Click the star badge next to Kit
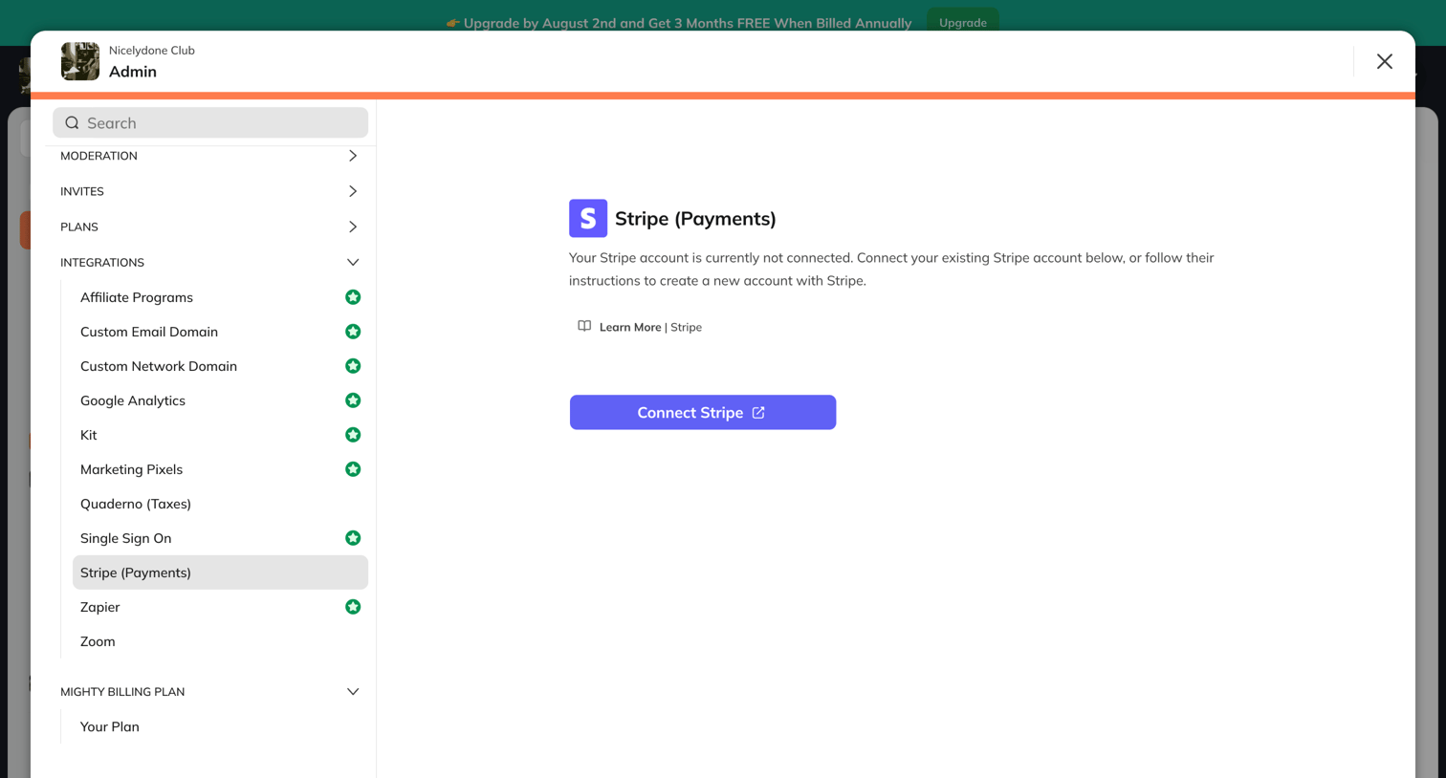 pyautogui.click(x=353, y=435)
